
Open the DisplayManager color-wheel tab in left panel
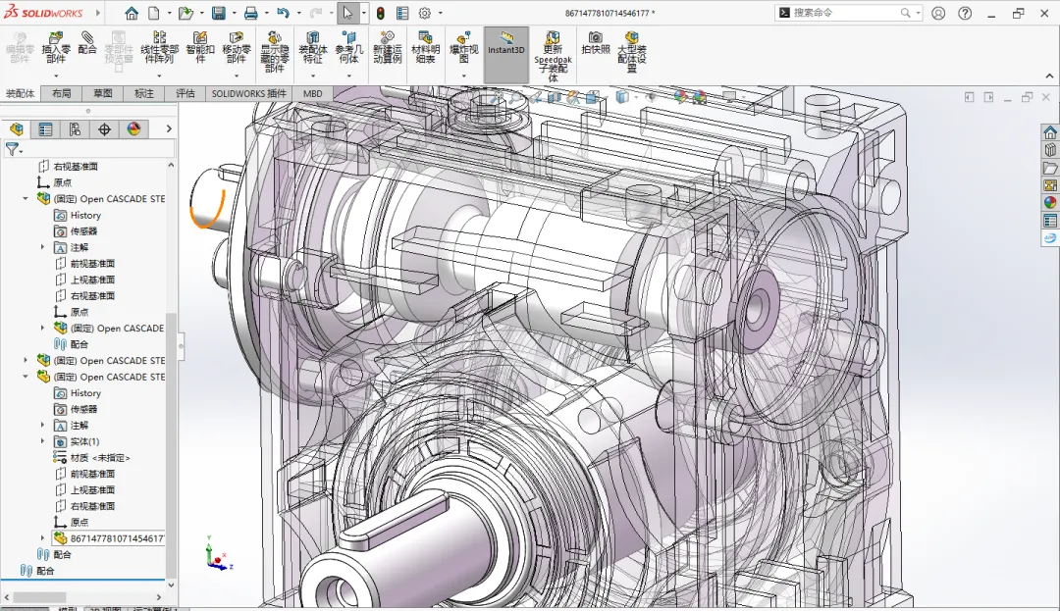[133, 128]
